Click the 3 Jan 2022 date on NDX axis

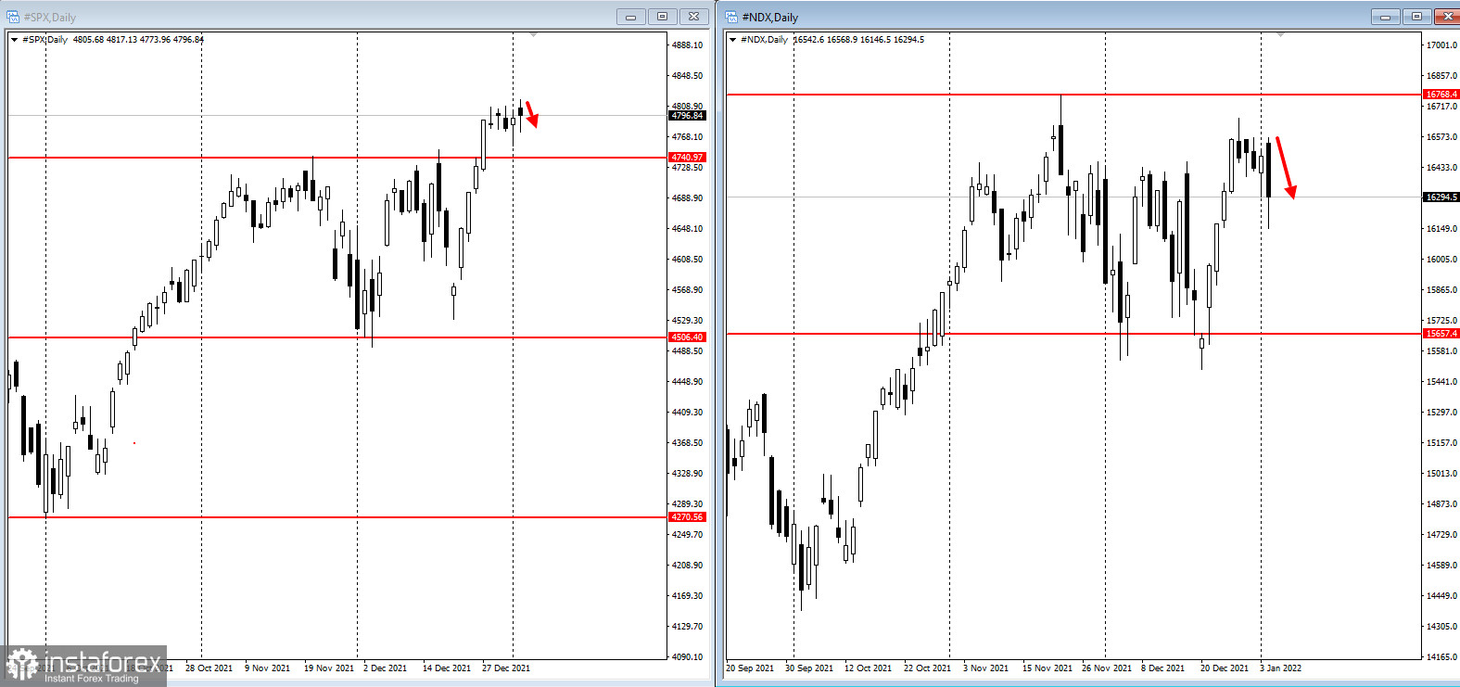click(x=1280, y=668)
